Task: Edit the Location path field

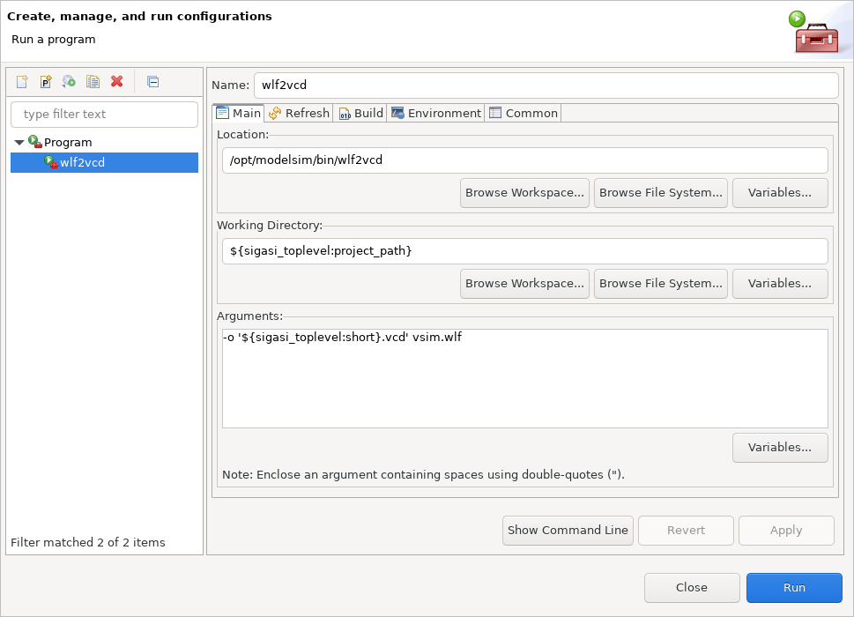Action: point(525,160)
